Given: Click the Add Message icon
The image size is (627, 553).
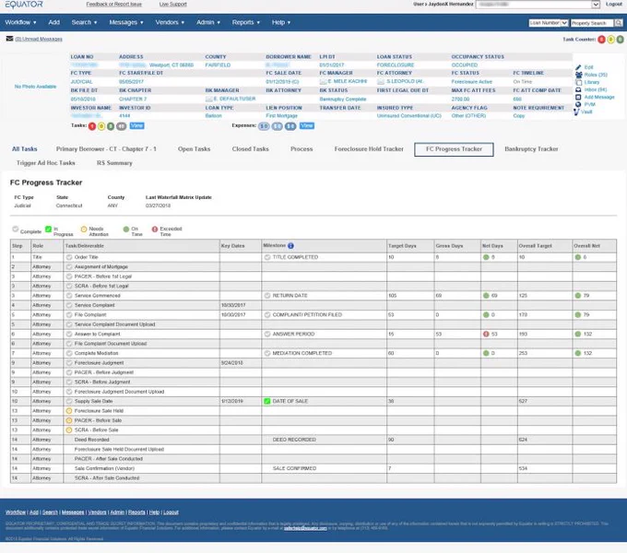Looking at the screenshot, I should pyautogui.click(x=578, y=97).
